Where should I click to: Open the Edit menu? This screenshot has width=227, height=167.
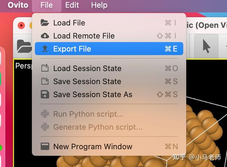tap(72, 5)
